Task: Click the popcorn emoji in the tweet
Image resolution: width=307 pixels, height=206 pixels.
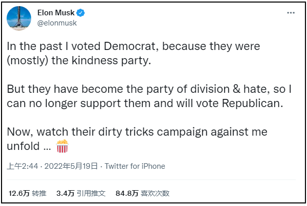Action: tap(62, 147)
